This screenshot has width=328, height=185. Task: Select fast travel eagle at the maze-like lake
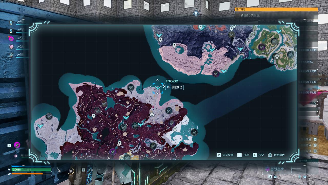212,50
